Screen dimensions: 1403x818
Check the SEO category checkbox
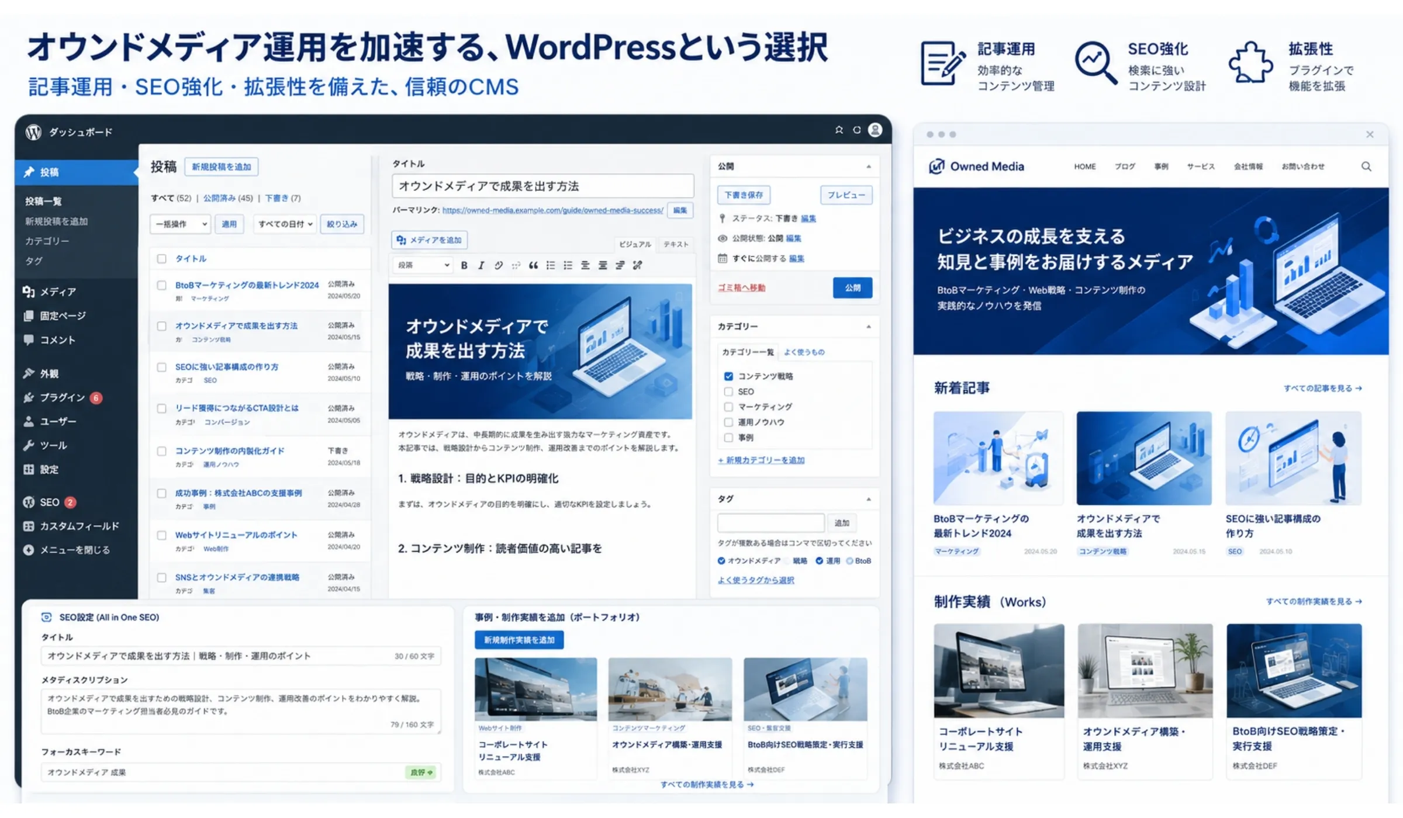tap(728, 391)
